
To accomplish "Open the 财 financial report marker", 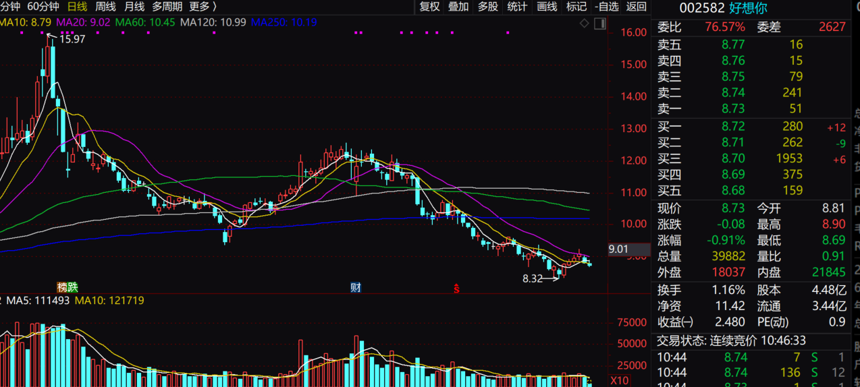I will click(356, 288).
